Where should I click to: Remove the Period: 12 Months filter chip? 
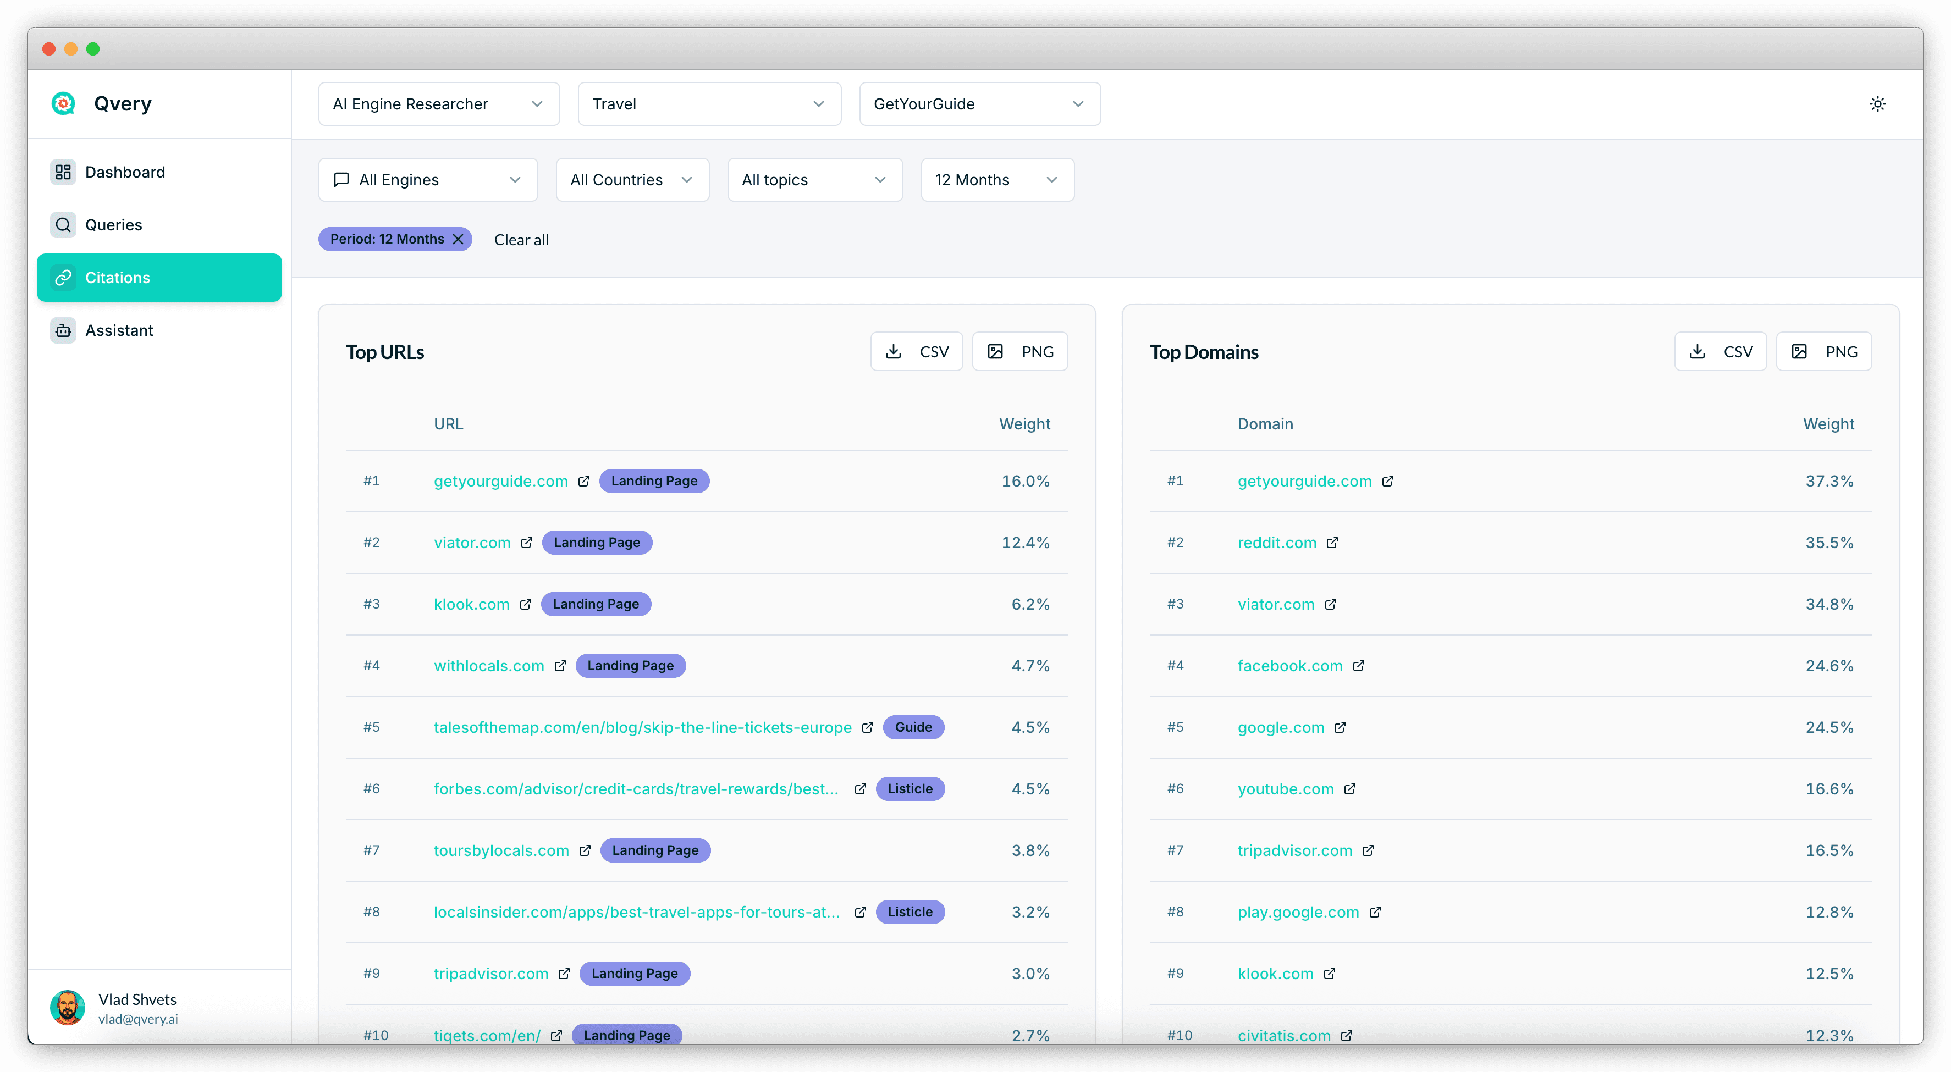tap(458, 239)
